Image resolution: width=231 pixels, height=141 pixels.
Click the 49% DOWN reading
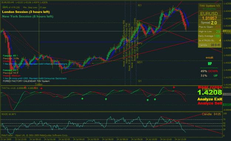pos(209,71)
